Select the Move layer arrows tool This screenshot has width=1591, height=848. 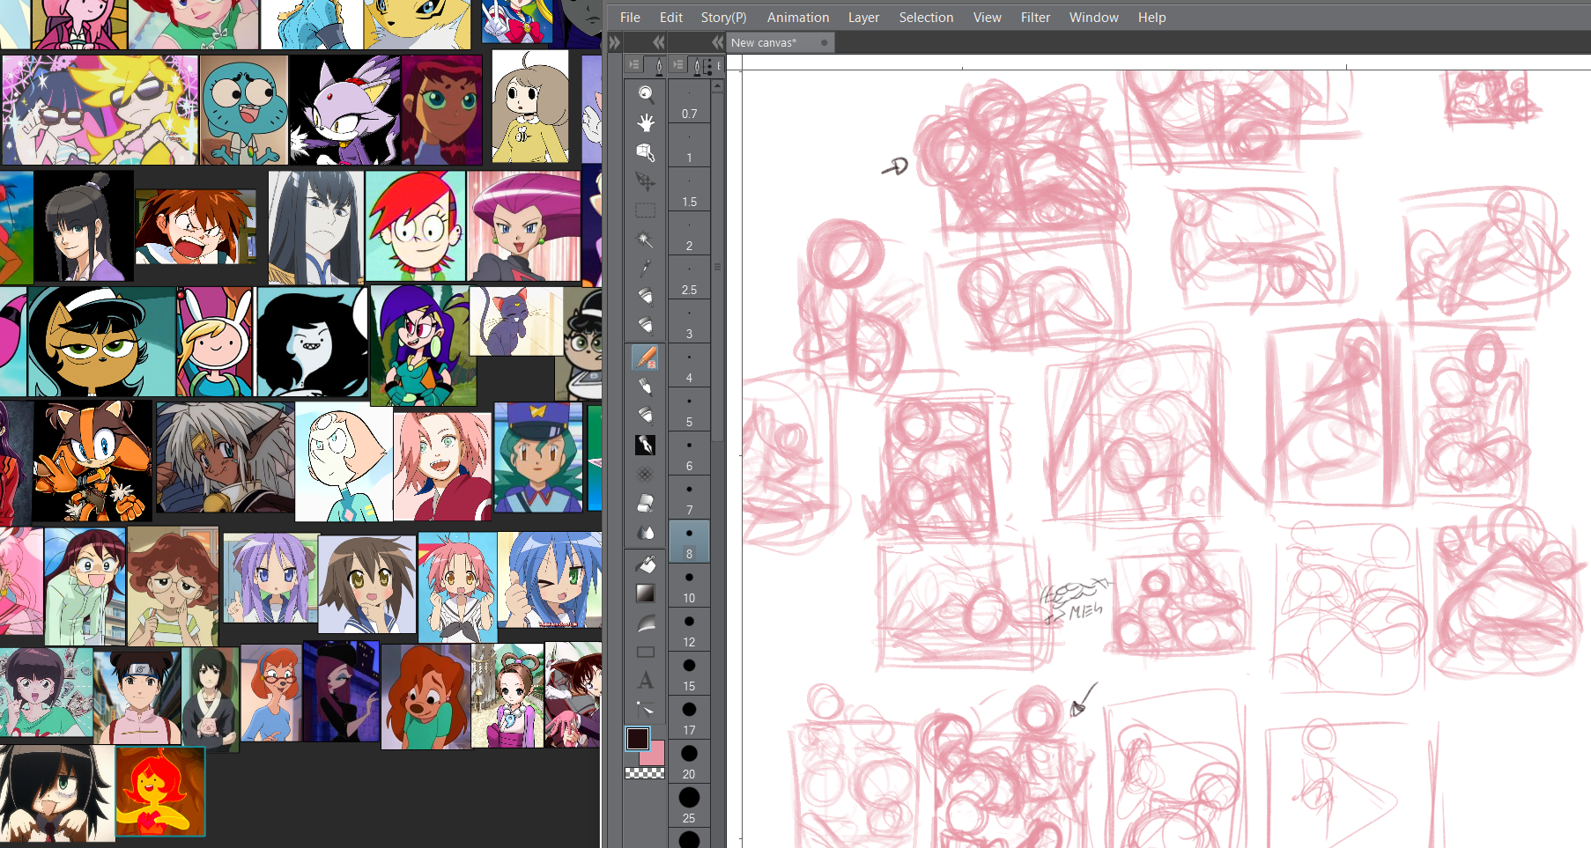[x=646, y=181]
